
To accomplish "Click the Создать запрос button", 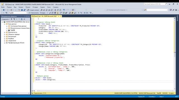I will (x=33, y=10).
